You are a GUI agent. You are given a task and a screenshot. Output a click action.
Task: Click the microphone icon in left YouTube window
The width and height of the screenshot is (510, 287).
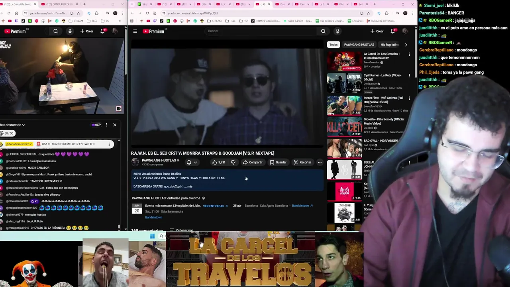point(70,31)
